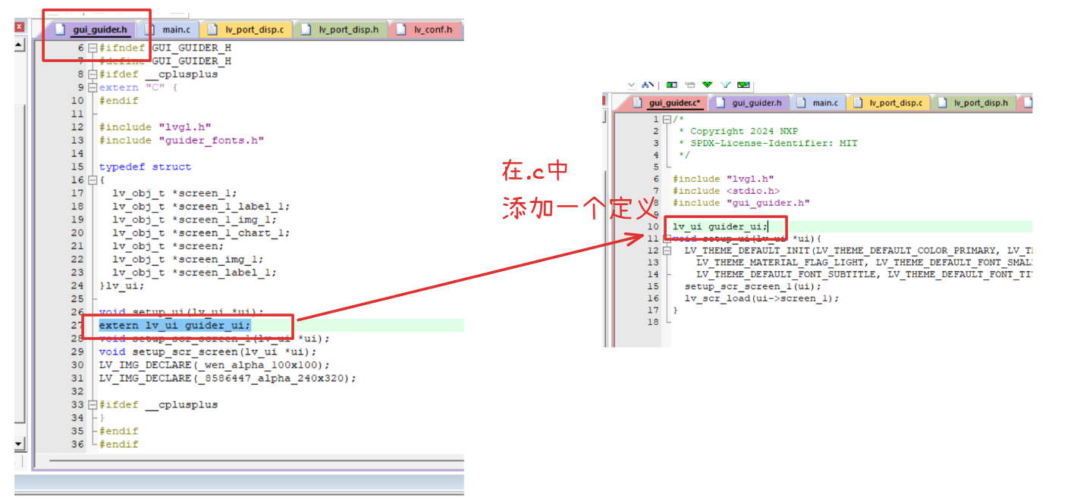1077x499 pixels.
Task: Click 'SPDX-License-Identifier: MIT' comment line
Action: [x=768, y=143]
